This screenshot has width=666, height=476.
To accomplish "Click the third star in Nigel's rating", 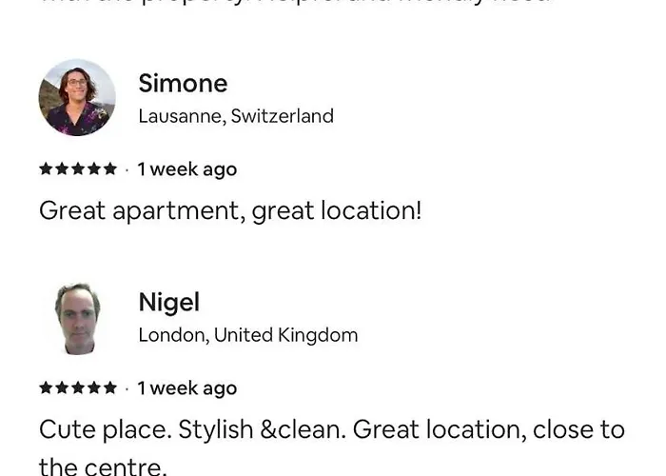I will point(78,388).
